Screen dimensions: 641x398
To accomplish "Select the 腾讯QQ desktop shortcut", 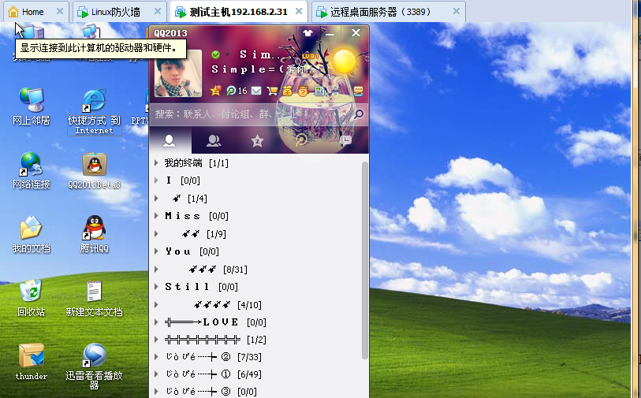I will (94, 235).
